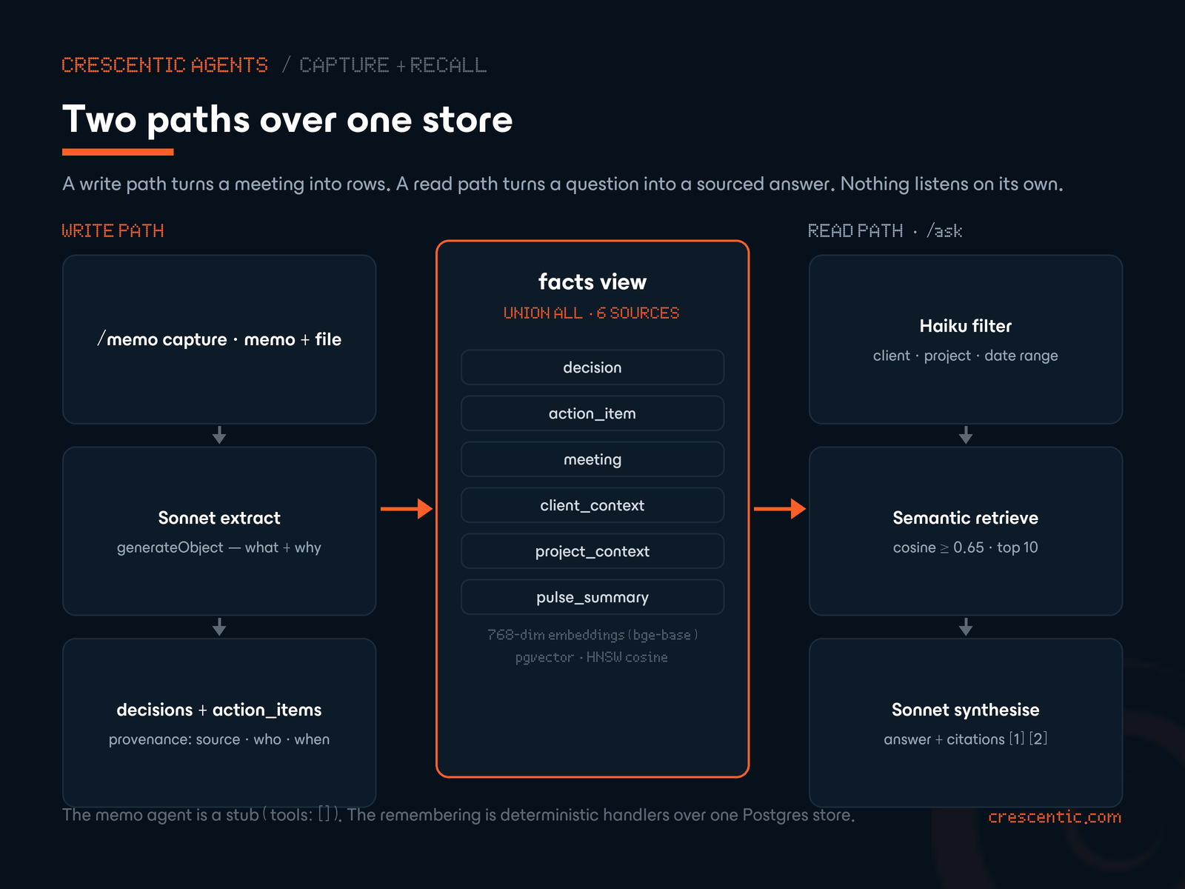Screen dimensions: 1185x889
Task: Click '768-dim embeddings (bge-base)' text
Action: click(592, 635)
